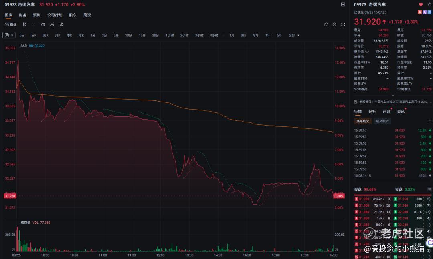Set range to 5年

pyautogui.click(x=279, y=35)
